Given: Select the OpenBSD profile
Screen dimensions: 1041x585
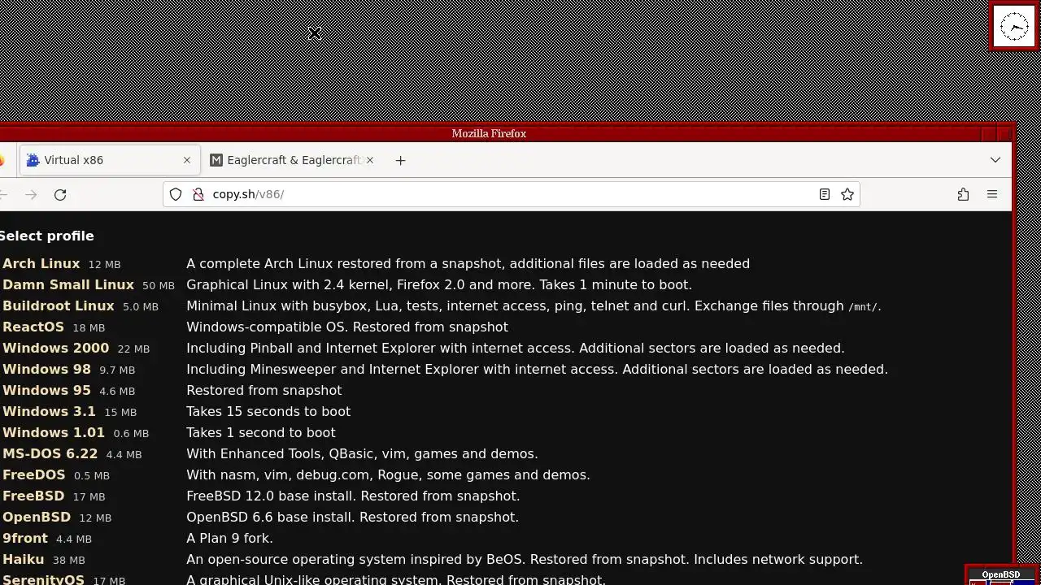Looking at the screenshot, I should click(37, 517).
